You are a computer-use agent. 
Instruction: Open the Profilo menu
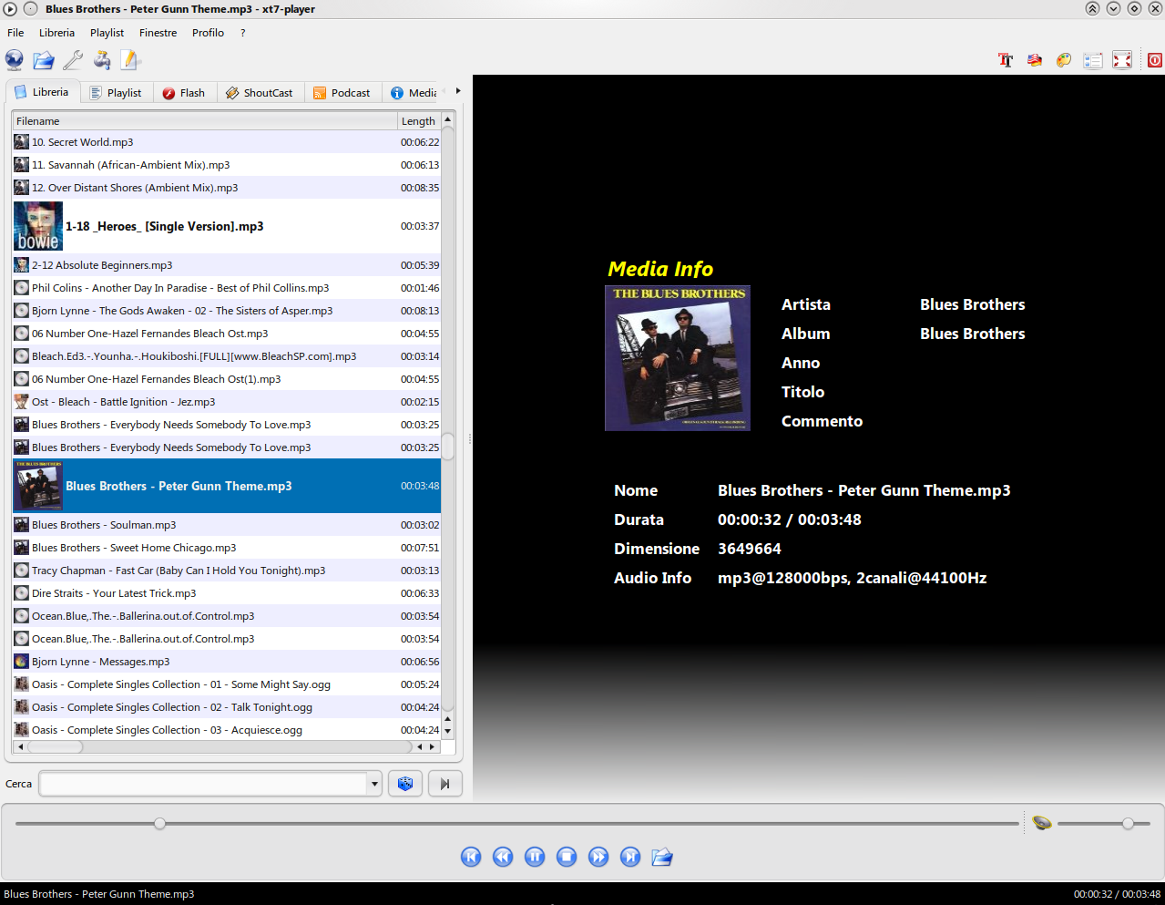click(208, 33)
